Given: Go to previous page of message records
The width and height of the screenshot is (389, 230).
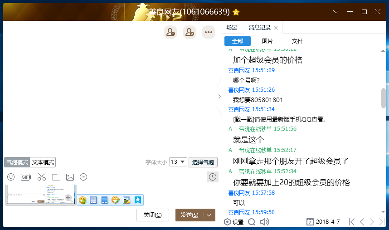Looking at the screenshot, I should coord(362,221).
